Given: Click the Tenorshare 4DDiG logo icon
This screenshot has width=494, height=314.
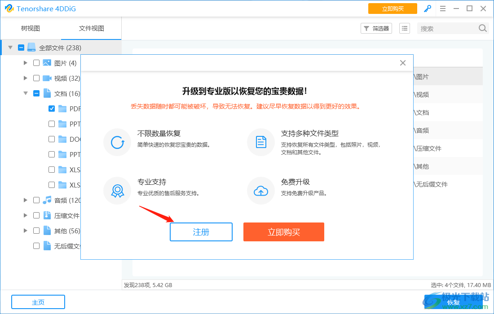Looking at the screenshot, I should 9,9.
